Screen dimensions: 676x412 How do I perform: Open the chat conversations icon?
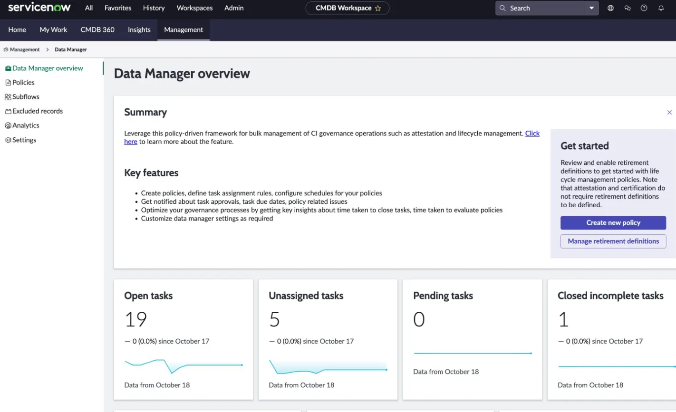628,8
